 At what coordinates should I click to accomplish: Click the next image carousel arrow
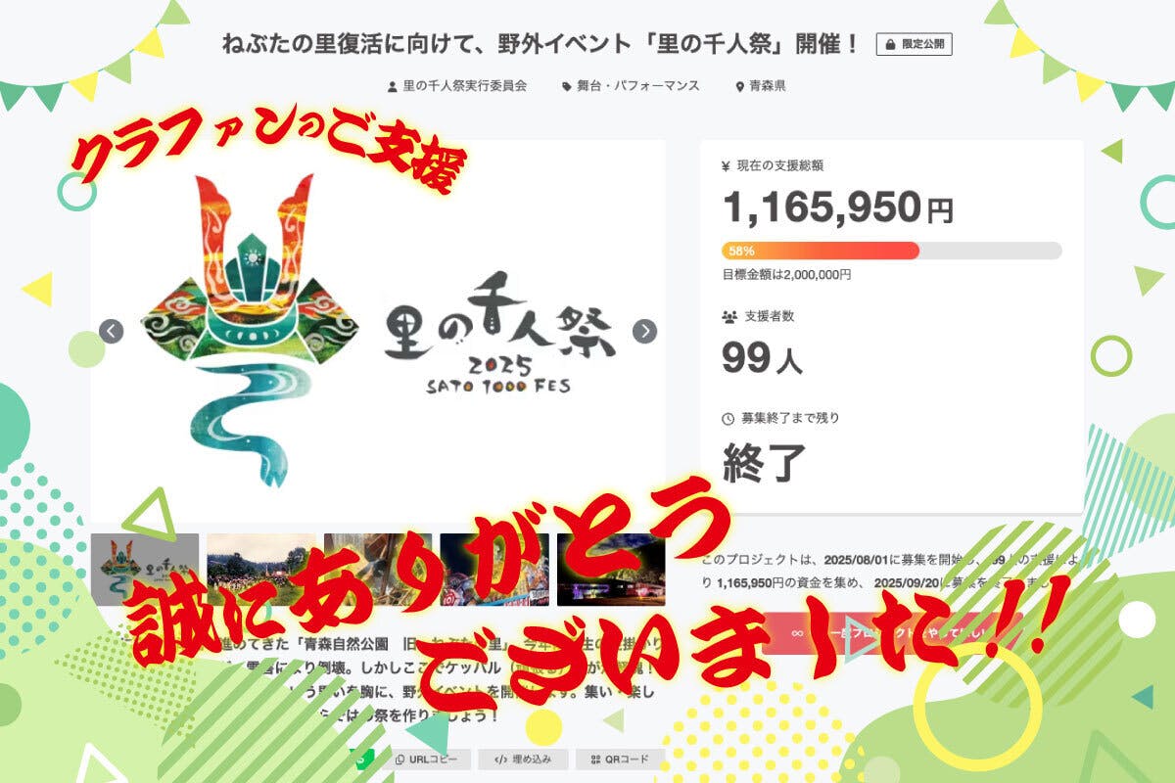[644, 331]
